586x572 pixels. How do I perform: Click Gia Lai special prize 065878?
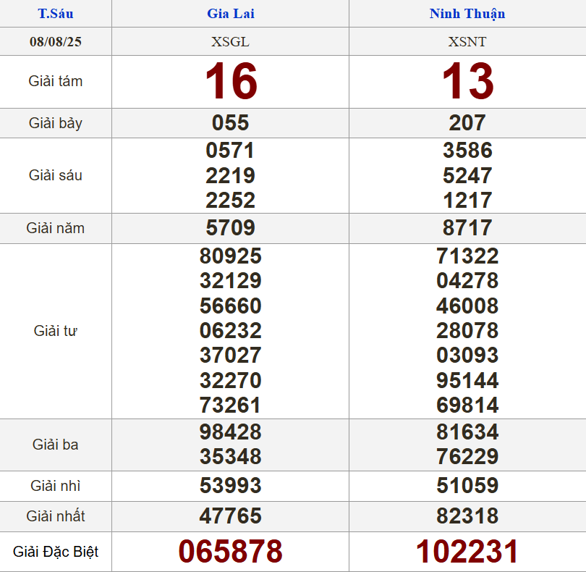pos(231,552)
